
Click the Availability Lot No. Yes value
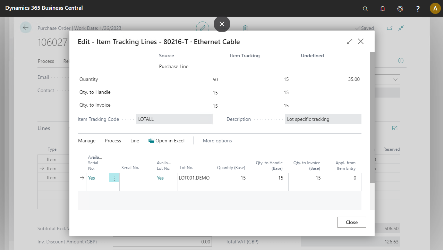pos(160,178)
